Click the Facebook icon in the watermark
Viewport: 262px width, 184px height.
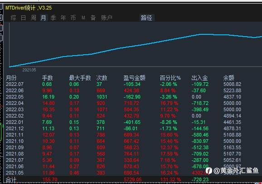[209, 171]
